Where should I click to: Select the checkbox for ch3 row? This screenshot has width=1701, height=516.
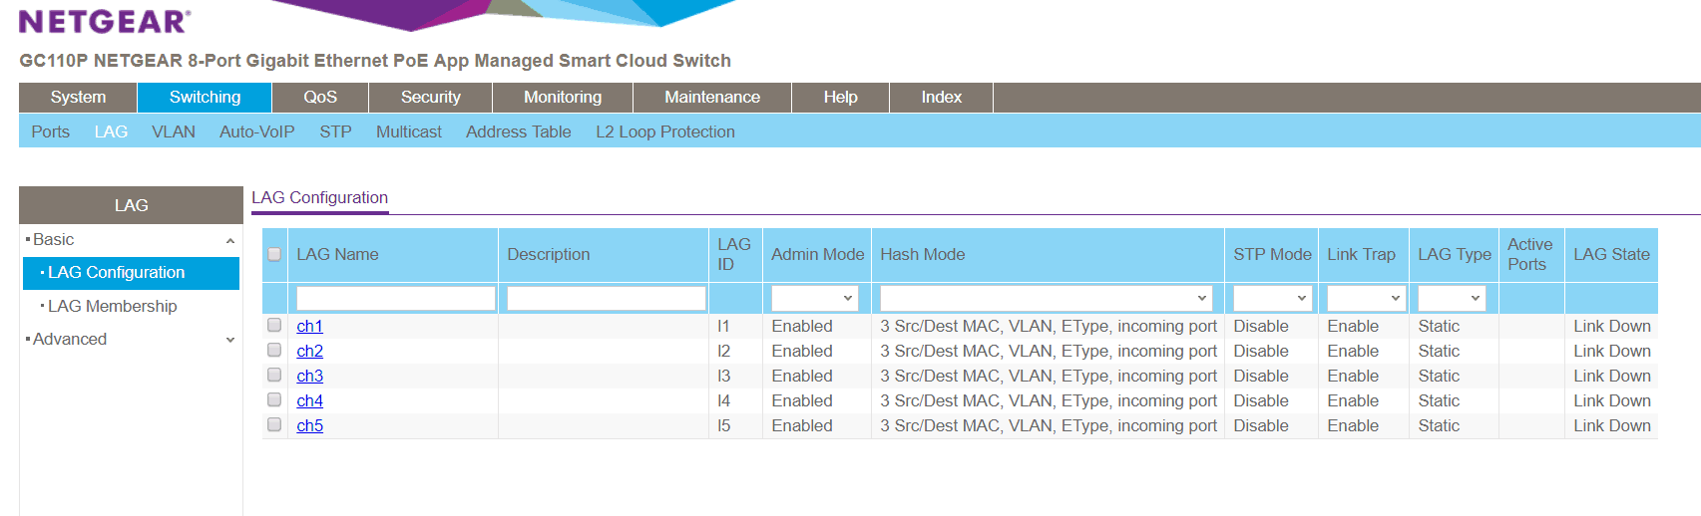pos(274,376)
